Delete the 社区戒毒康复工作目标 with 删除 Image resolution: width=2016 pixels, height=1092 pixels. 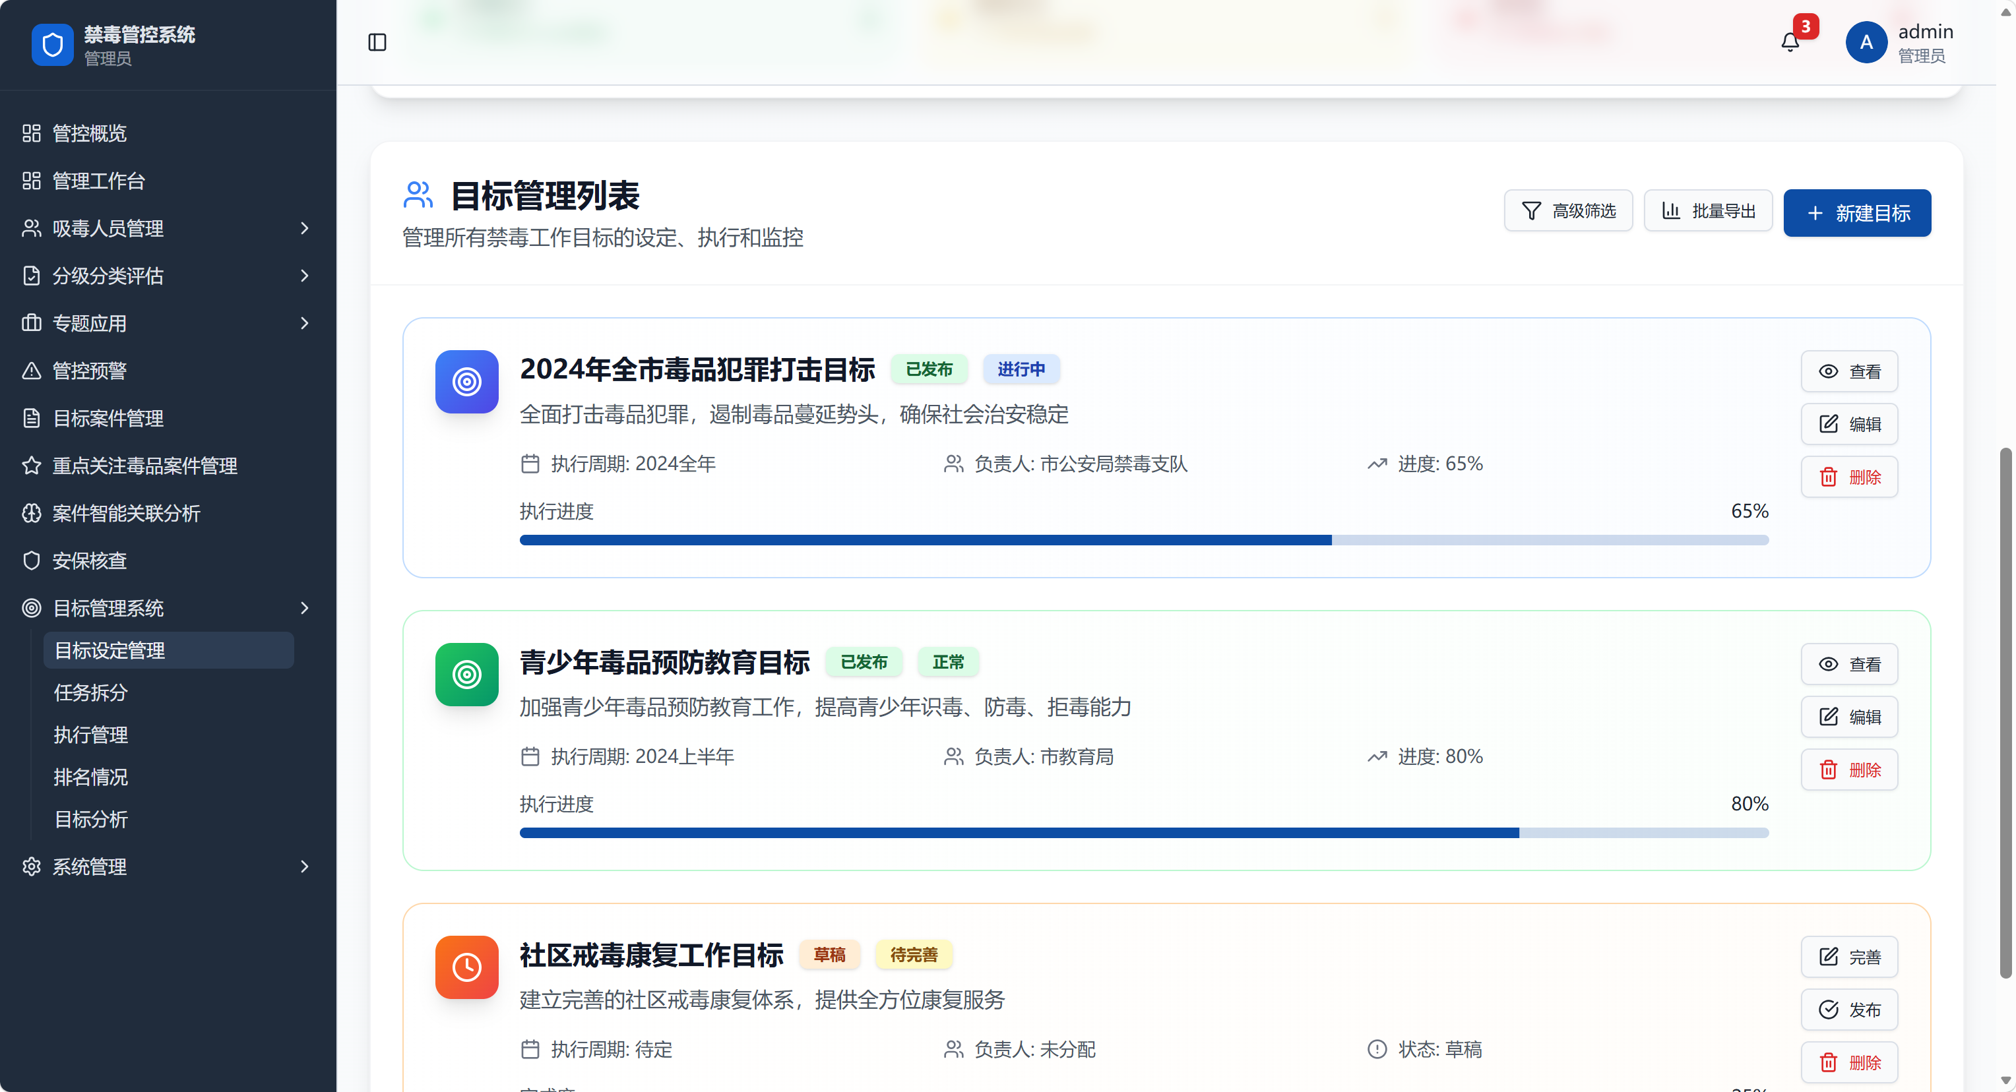[1849, 1062]
